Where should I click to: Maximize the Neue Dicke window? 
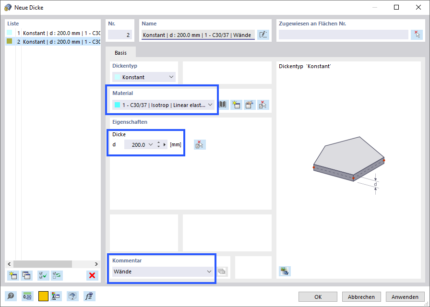coord(396,7)
